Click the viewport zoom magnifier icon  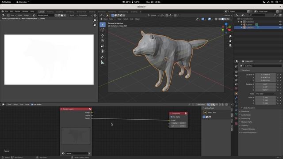[x=230, y=36]
